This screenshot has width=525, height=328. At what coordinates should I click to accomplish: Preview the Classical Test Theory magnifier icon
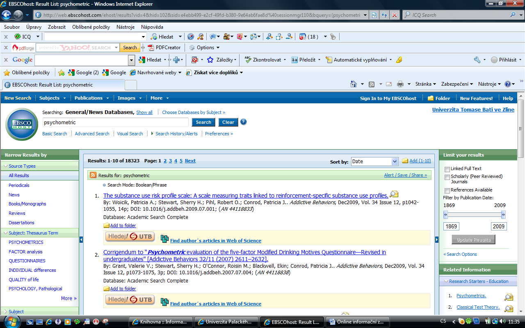pos(509,308)
